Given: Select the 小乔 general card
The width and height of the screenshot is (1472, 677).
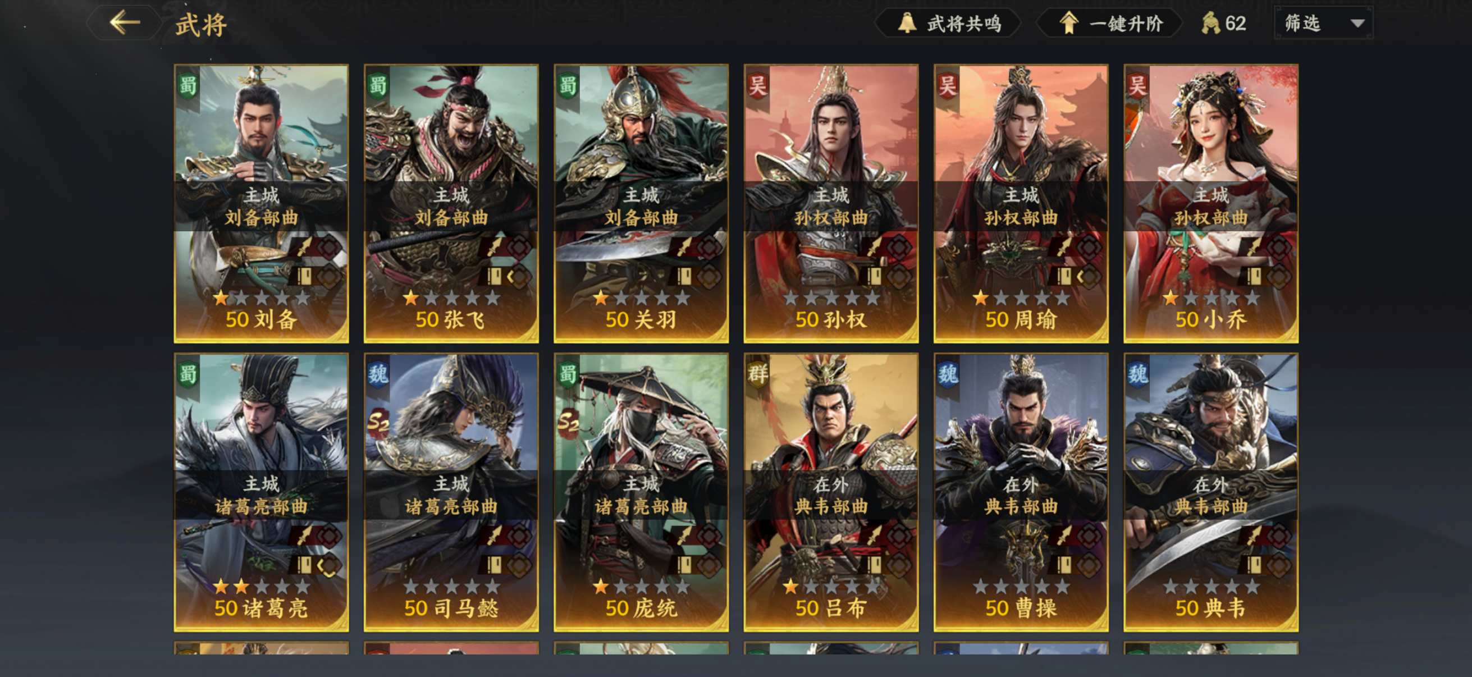Looking at the screenshot, I should 1211,203.
